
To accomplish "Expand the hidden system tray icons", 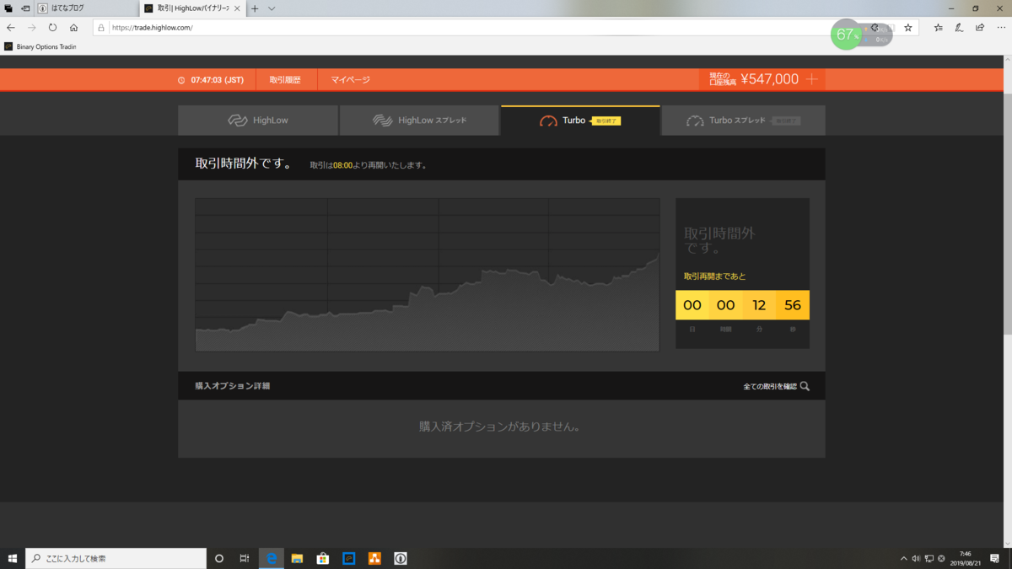I will 904,558.
